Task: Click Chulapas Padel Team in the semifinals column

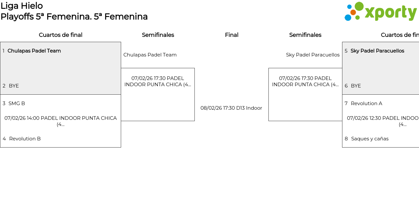Action: 150,55
